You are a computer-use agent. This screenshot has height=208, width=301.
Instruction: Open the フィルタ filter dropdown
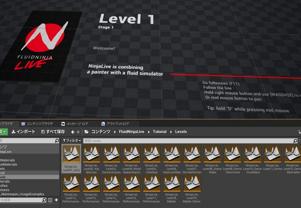(x=72, y=141)
